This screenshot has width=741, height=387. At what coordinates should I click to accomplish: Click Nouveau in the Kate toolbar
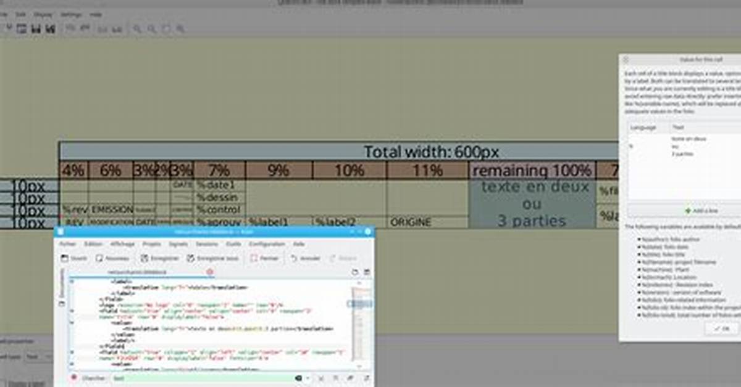pos(112,258)
